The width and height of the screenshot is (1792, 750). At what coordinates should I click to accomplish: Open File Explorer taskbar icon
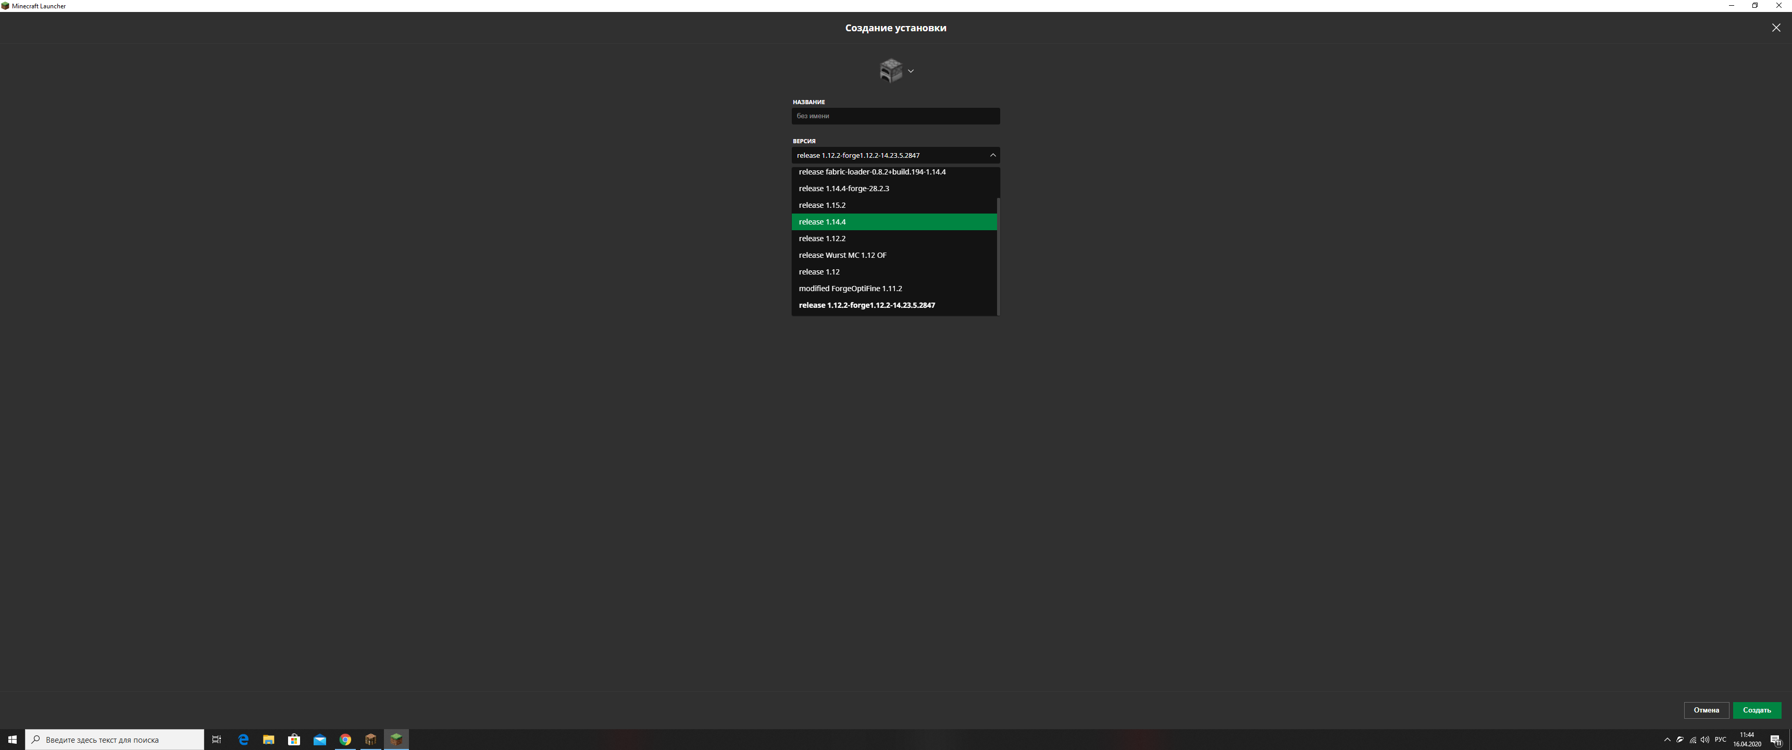click(x=268, y=740)
